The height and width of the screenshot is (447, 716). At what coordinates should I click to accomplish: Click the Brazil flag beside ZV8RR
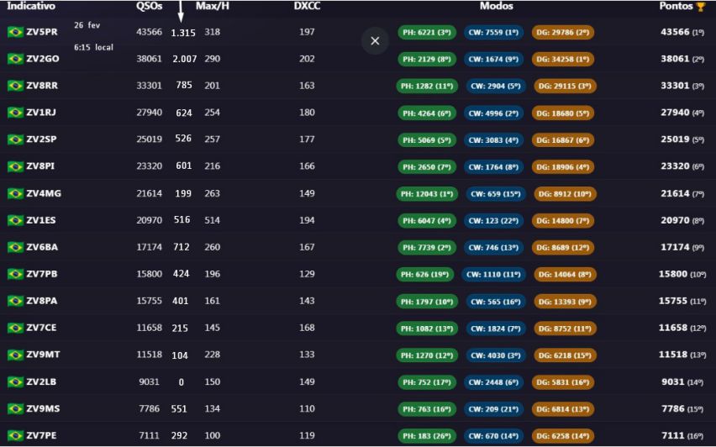coord(15,86)
